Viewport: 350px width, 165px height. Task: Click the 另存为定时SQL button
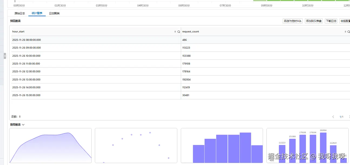(293, 21)
